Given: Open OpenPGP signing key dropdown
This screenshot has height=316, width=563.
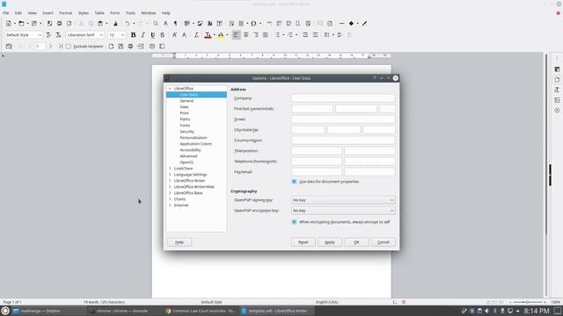Looking at the screenshot, I should point(343,200).
